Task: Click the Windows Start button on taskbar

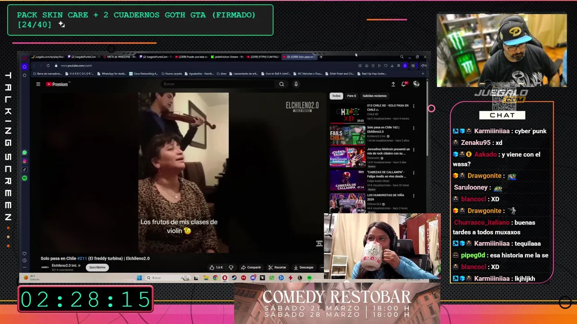Action: pyautogui.click(x=139, y=278)
